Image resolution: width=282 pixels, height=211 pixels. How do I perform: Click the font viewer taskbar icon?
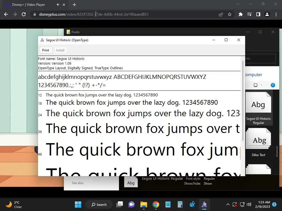(x=204, y=204)
